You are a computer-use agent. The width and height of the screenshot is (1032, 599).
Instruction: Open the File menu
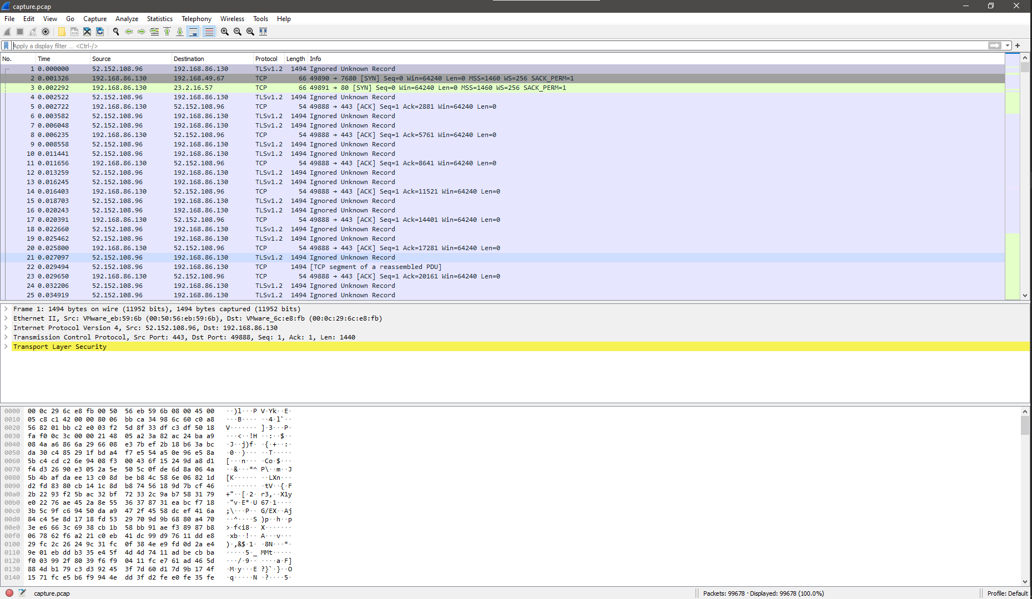pos(9,18)
